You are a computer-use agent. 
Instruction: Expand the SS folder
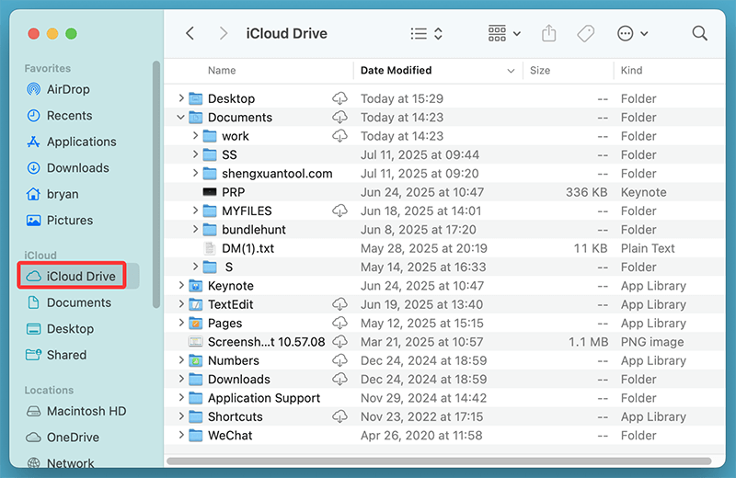pos(195,154)
